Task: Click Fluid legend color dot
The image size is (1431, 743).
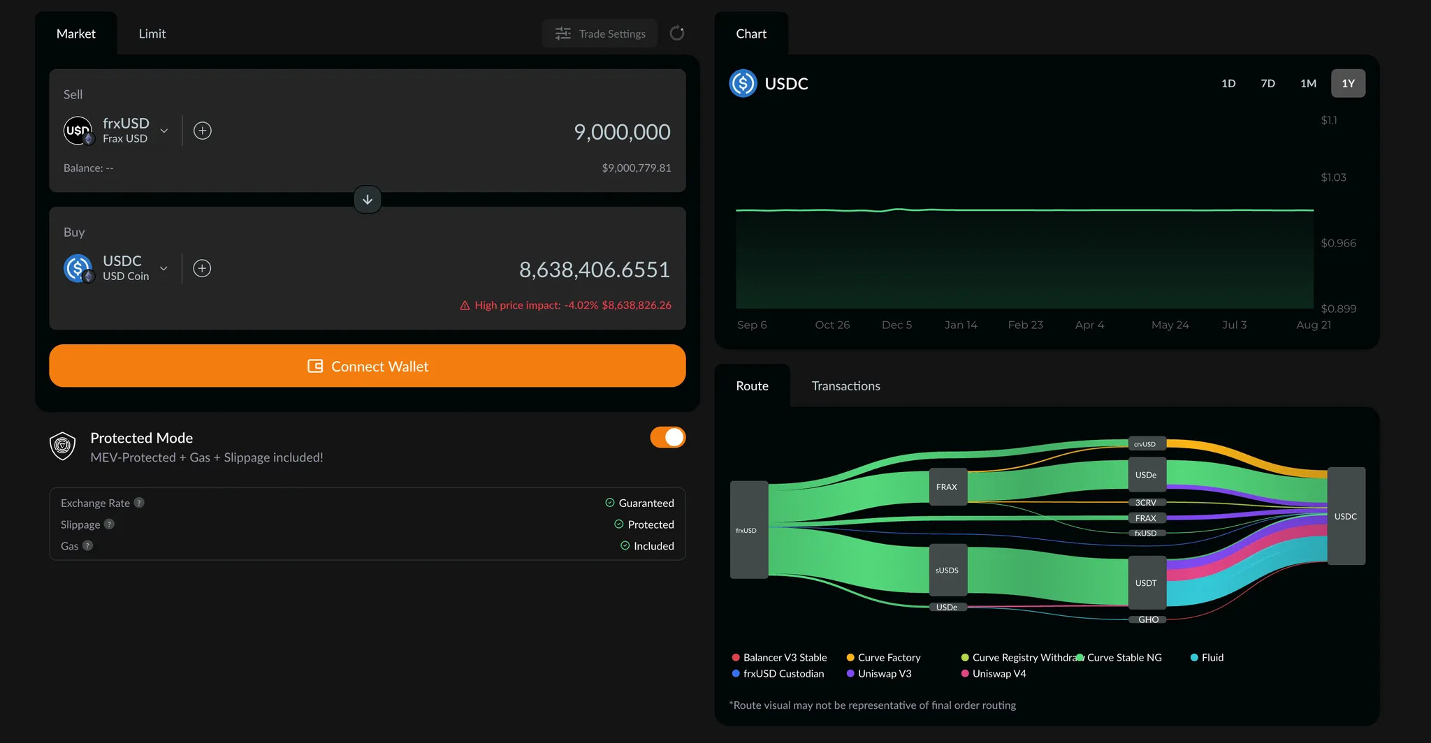Action: tap(1194, 658)
